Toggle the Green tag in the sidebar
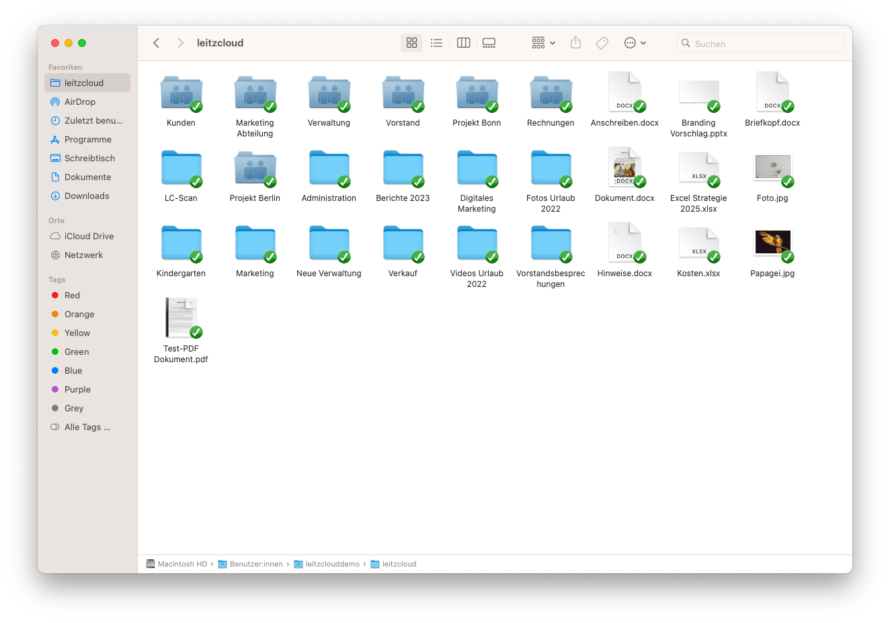Screen dimensions: 890x623 click(76, 351)
